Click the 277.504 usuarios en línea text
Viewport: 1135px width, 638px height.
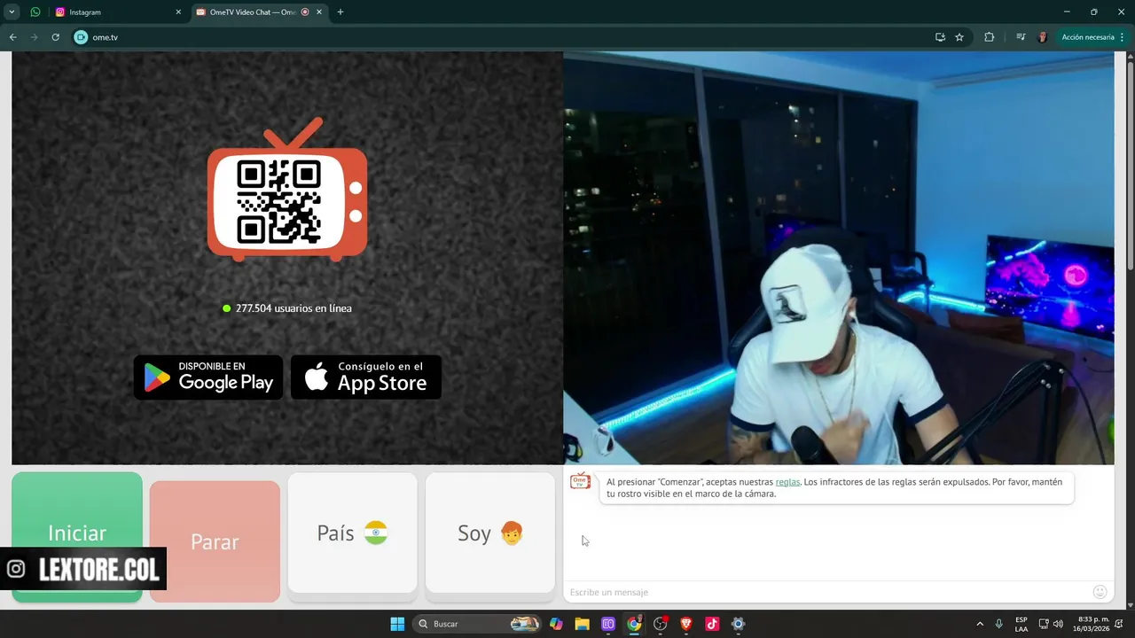pos(294,308)
